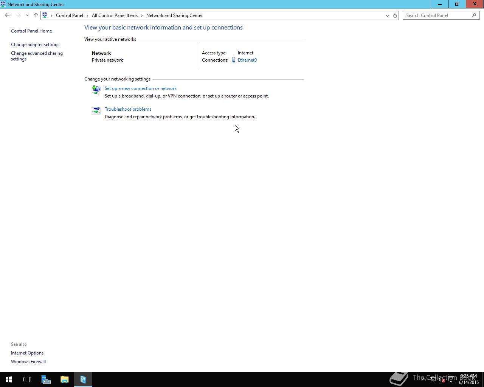The height and width of the screenshot is (387, 484).
Task: Click the Troubleshoot problems icon
Action: click(x=96, y=110)
